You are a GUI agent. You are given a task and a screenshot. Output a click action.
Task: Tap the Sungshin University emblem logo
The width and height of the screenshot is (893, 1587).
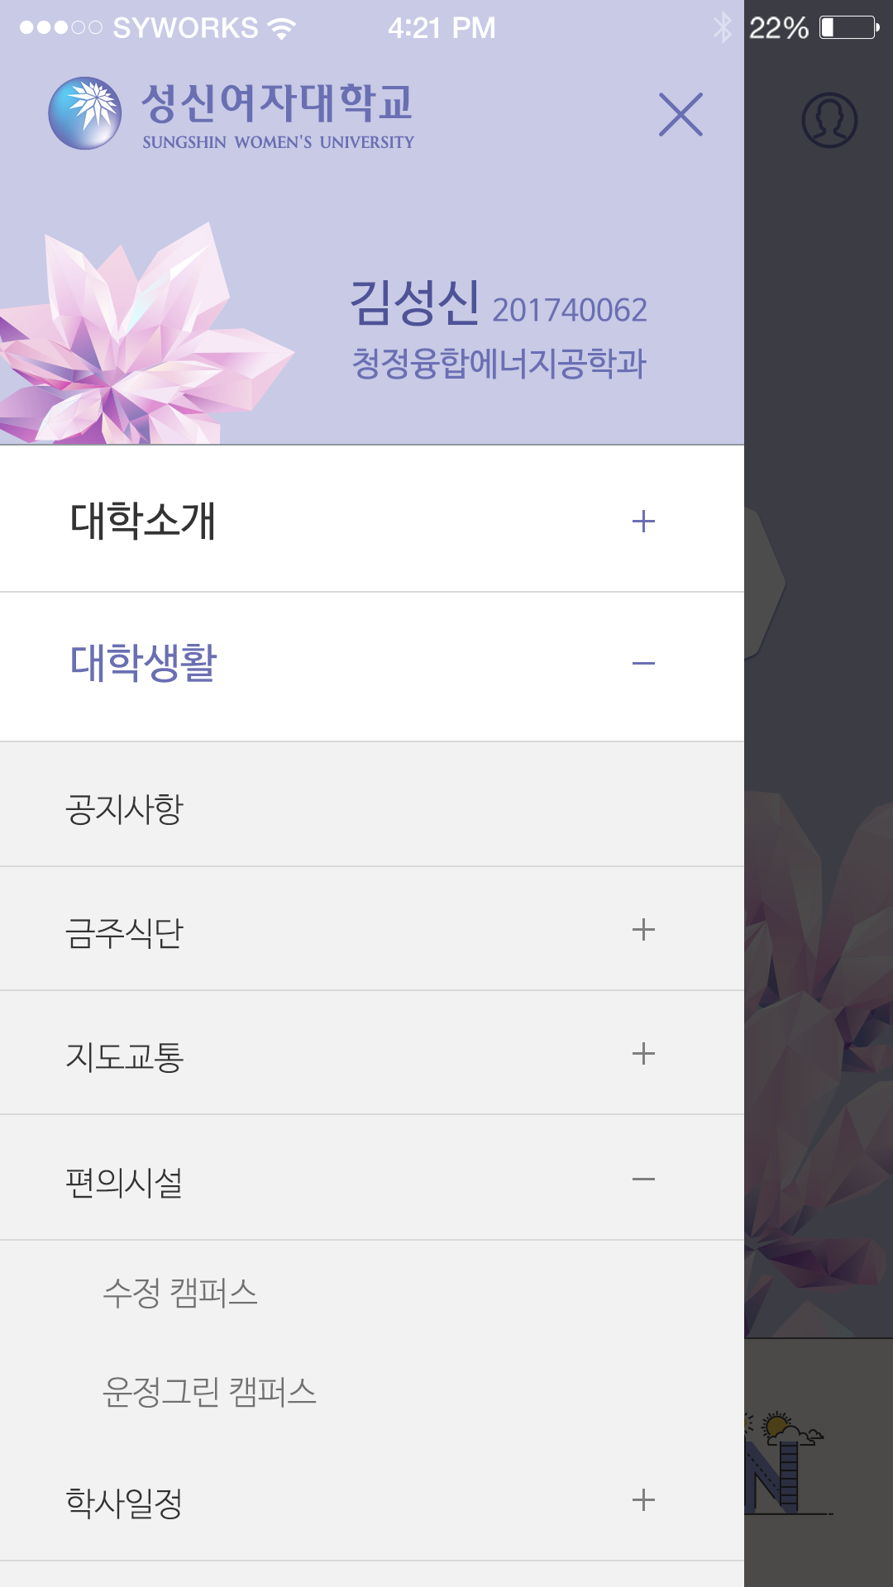point(85,113)
